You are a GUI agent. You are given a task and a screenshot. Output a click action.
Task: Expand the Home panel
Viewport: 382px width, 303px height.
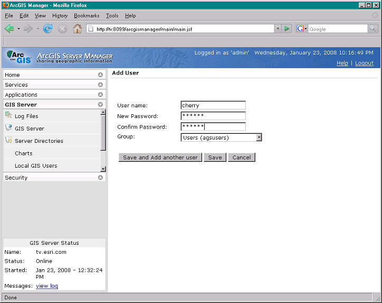point(100,75)
